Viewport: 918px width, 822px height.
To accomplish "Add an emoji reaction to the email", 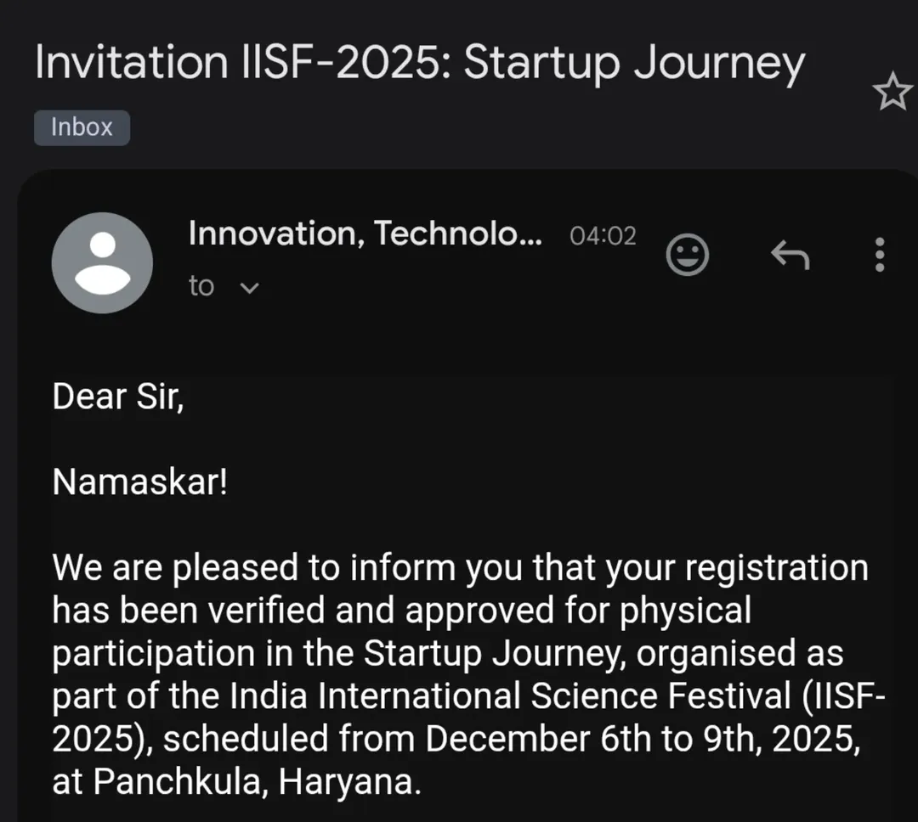I will 687,254.
